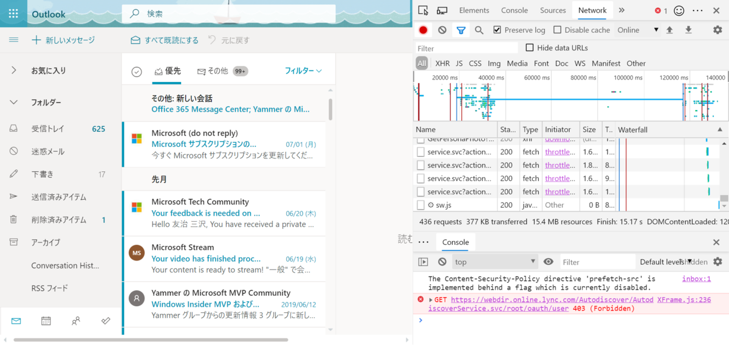Open the top context dropdown
Viewport: 729px width, 345px height.
pyautogui.click(x=495, y=262)
